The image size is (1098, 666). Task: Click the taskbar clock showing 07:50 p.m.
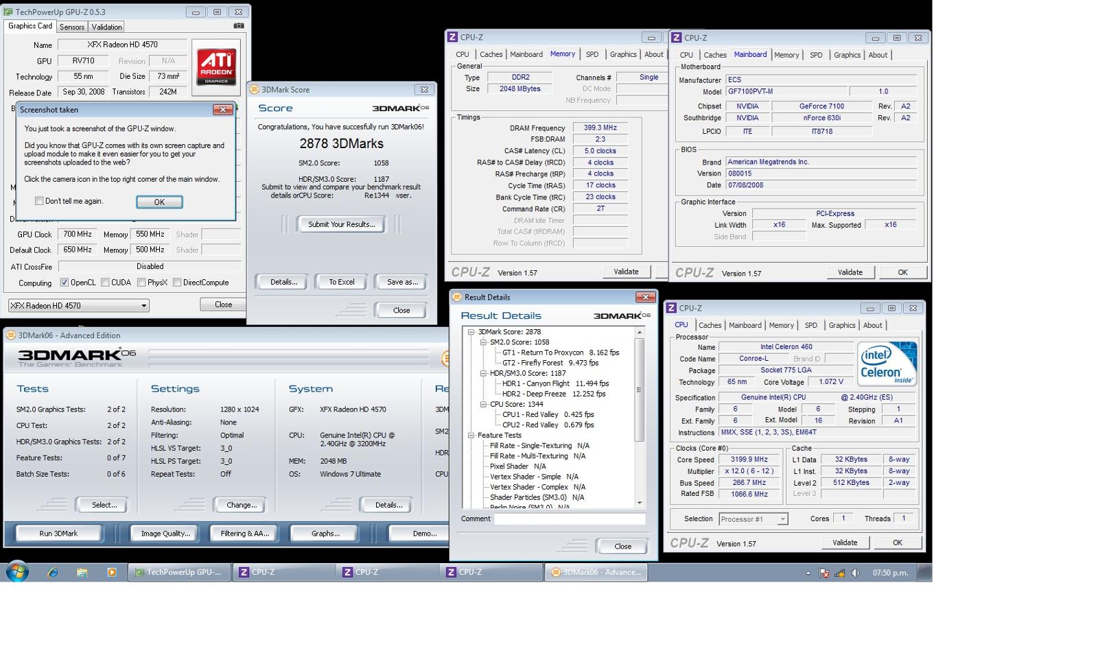pos(890,573)
